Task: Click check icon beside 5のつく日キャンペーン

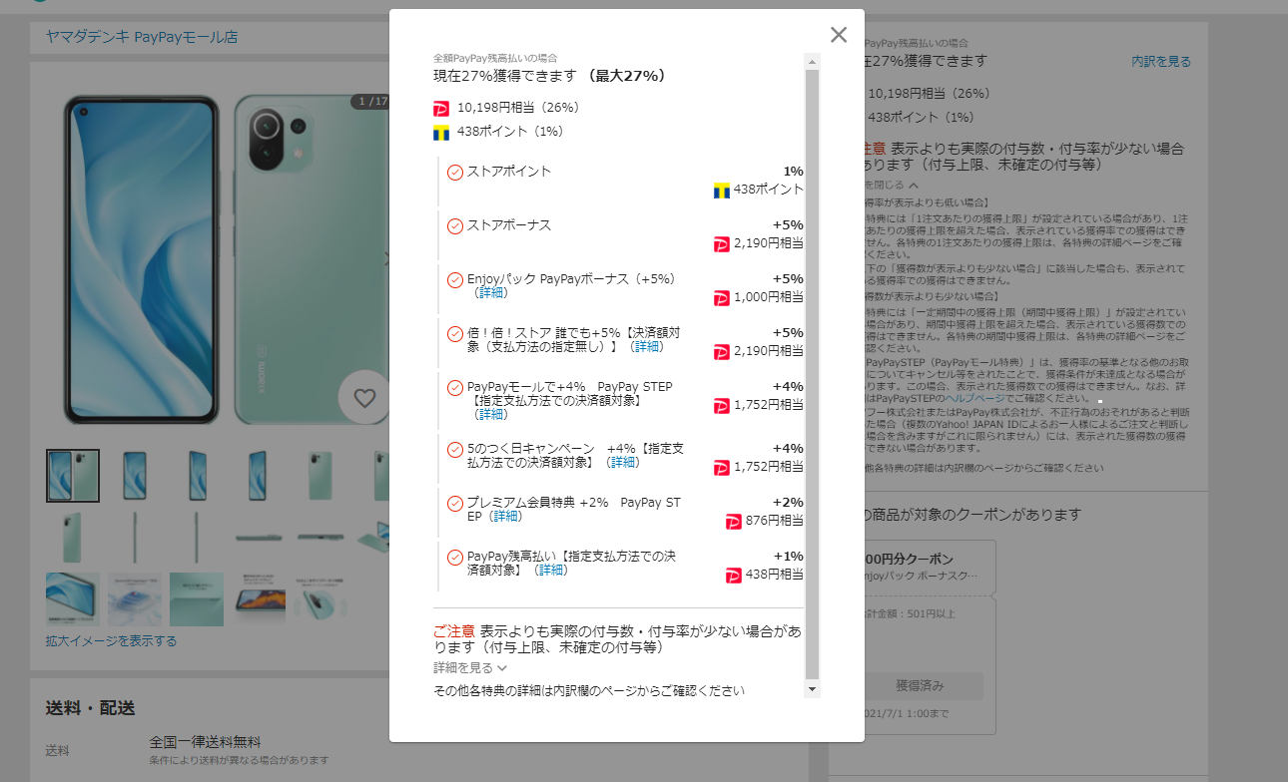Action: (x=455, y=449)
